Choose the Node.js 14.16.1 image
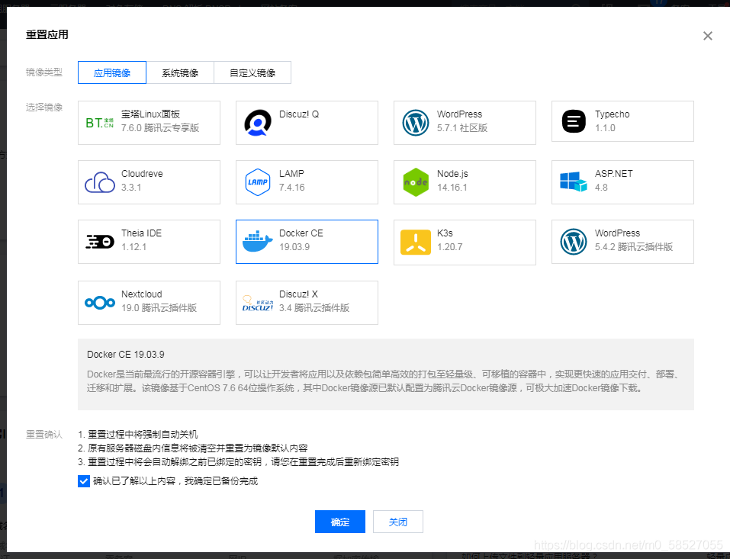 coord(465,182)
